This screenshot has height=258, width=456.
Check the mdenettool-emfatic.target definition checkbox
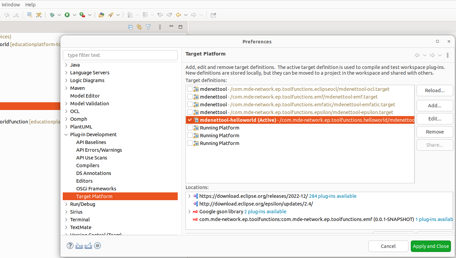click(x=190, y=105)
